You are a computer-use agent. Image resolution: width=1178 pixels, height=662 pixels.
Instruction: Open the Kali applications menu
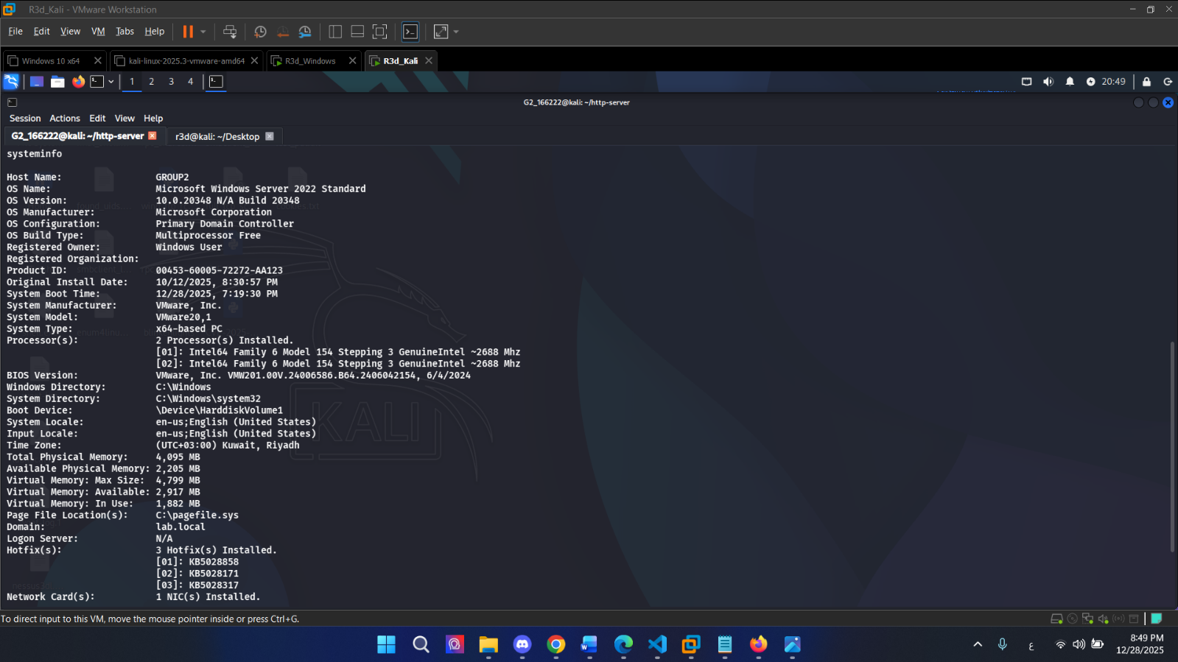tap(11, 82)
